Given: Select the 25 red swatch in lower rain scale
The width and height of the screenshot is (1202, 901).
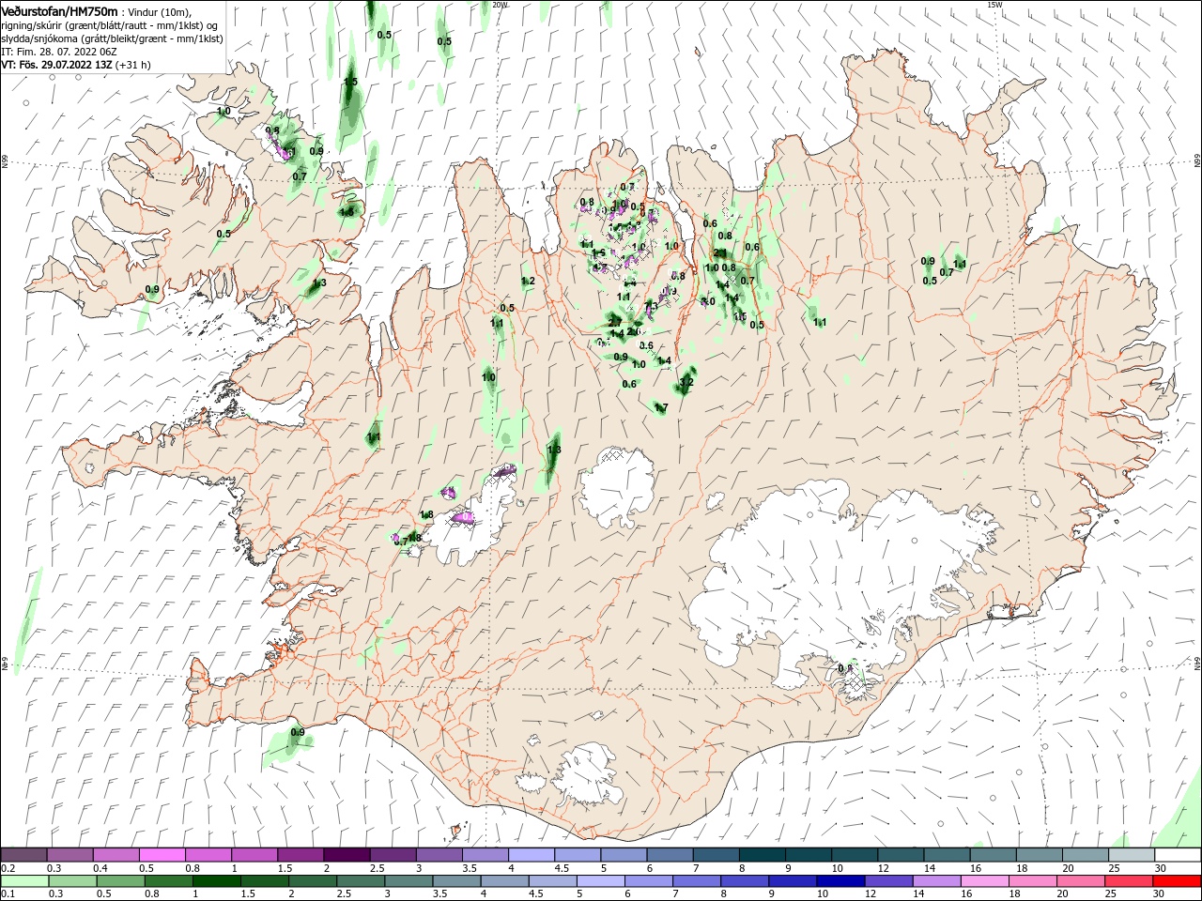Looking at the screenshot, I should [x=1128, y=881].
